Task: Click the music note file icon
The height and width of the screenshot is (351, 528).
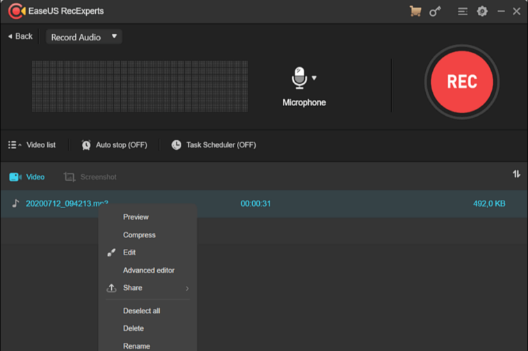Action: click(15, 203)
